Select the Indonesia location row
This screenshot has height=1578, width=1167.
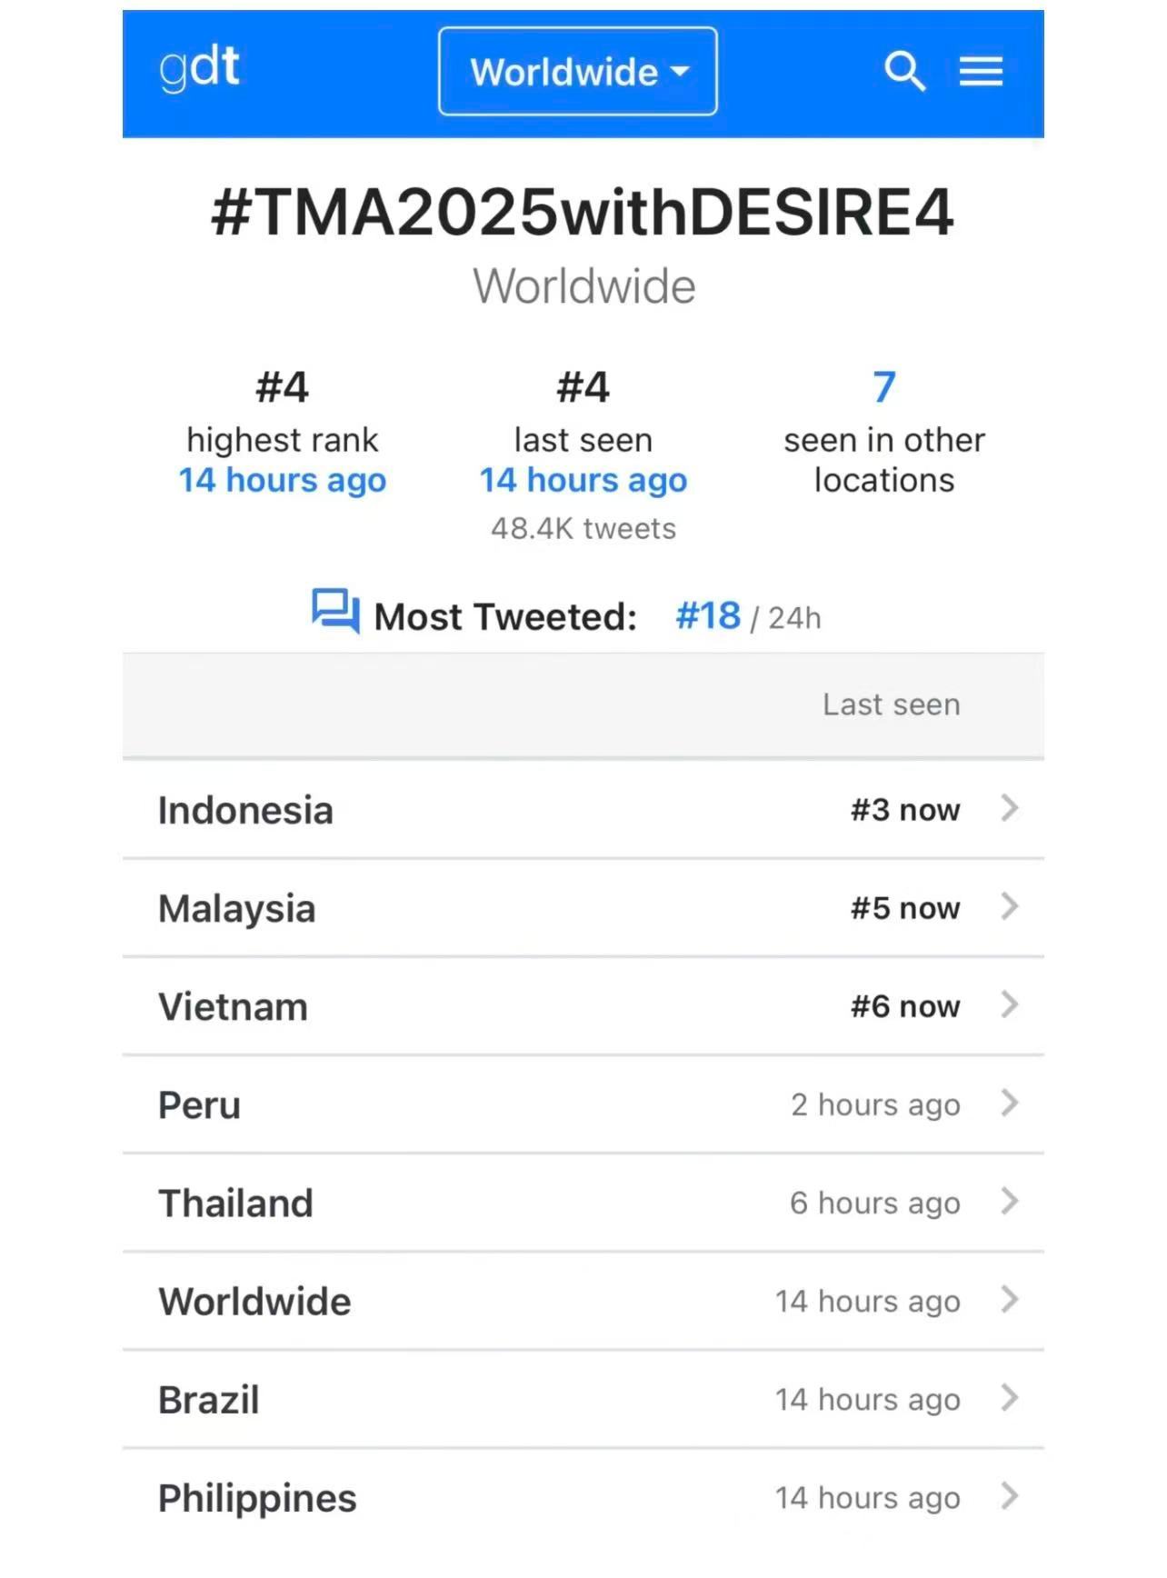click(x=583, y=809)
